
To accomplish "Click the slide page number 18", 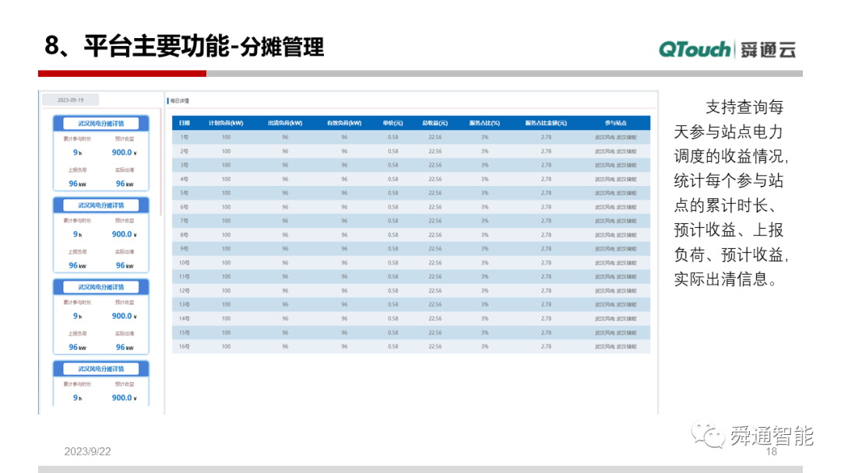I will click(x=771, y=451).
